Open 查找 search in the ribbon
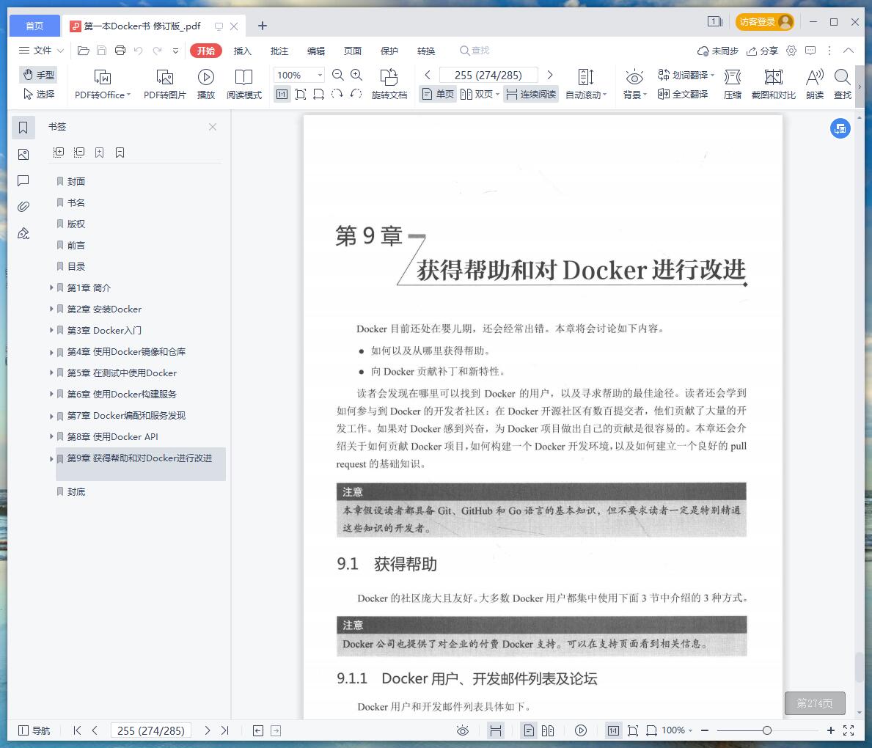Viewport: 872px width, 748px height. pyautogui.click(x=843, y=84)
